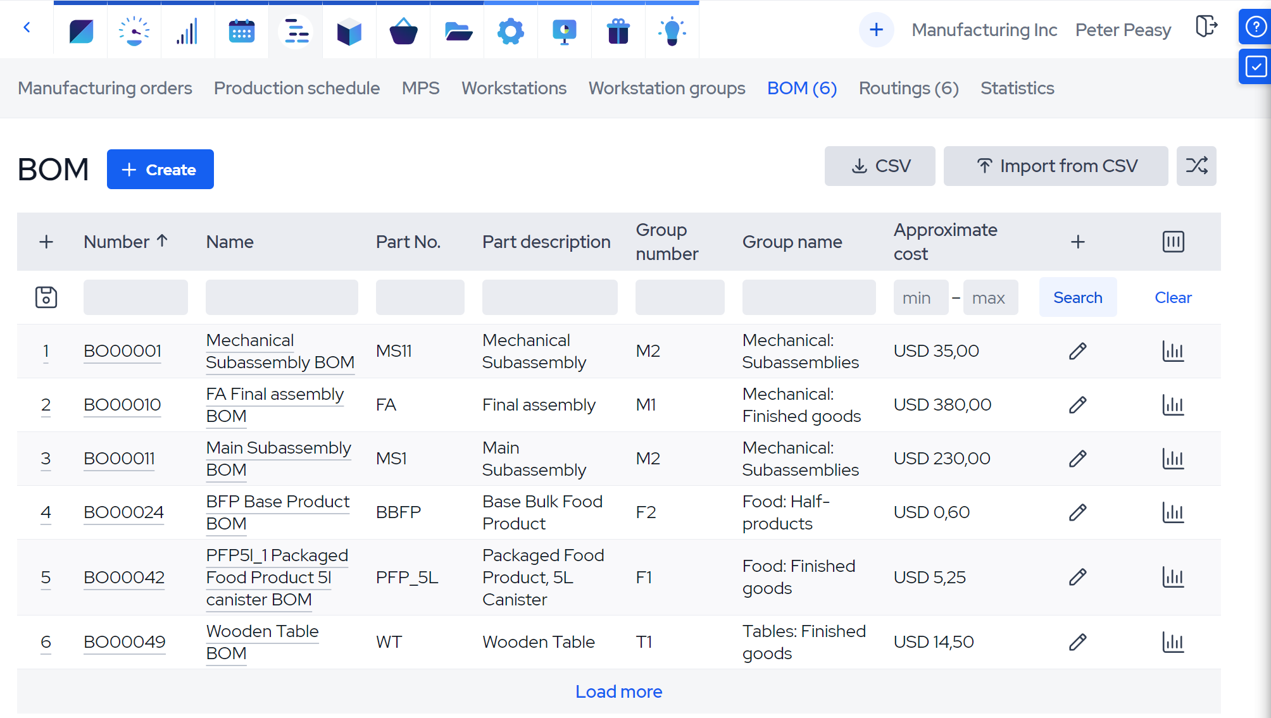Click the Load more link
The width and height of the screenshot is (1271, 718).
[618, 691]
